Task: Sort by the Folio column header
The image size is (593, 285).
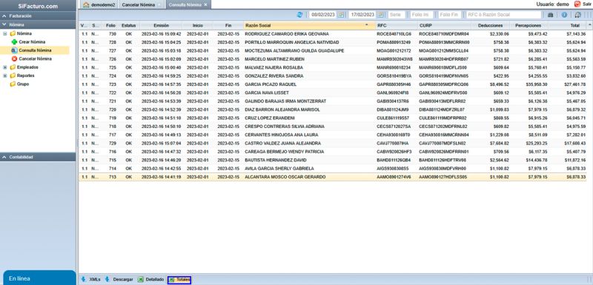Action: click(110, 25)
